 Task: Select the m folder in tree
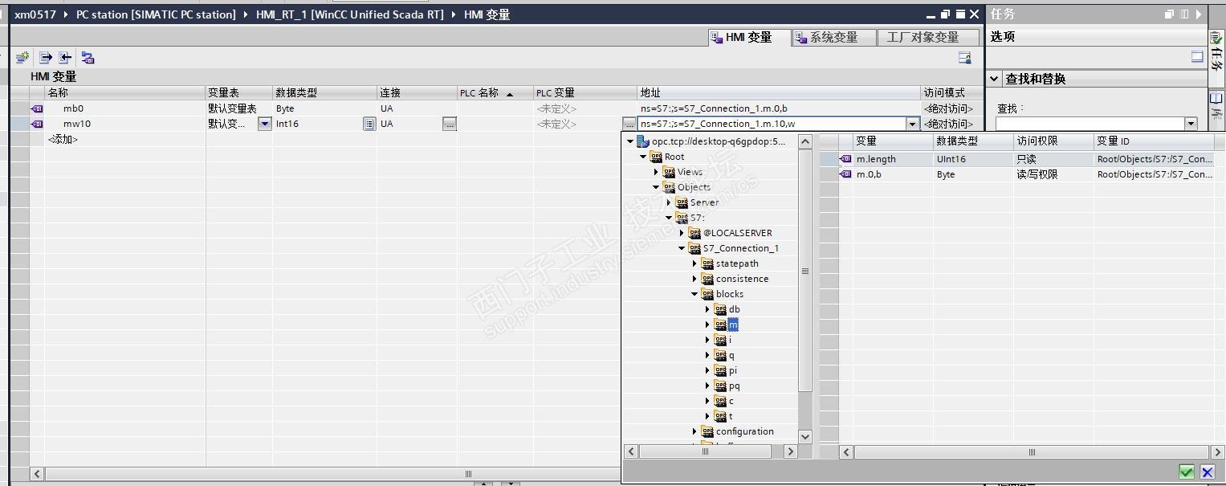point(727,325)
